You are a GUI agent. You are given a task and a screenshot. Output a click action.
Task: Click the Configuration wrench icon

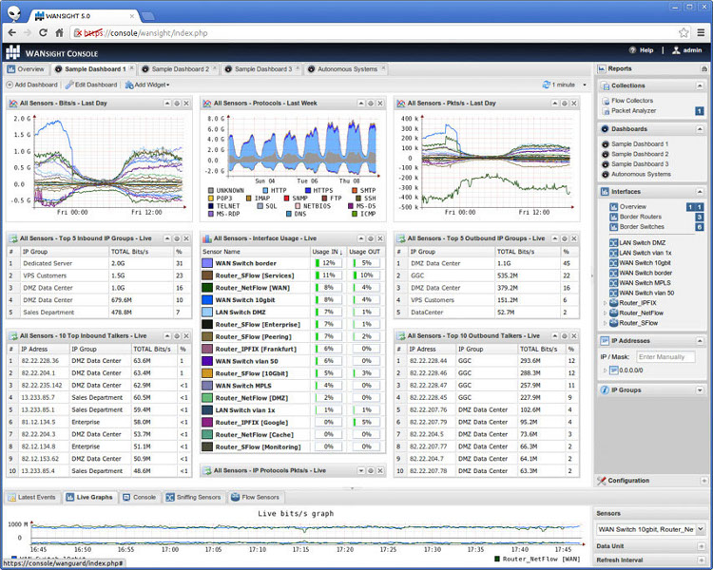(x=601, y=481)
